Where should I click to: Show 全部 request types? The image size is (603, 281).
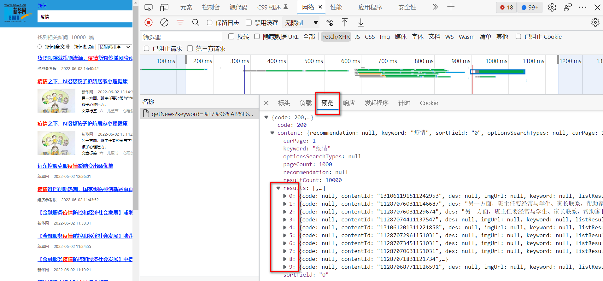coord(309,37)
